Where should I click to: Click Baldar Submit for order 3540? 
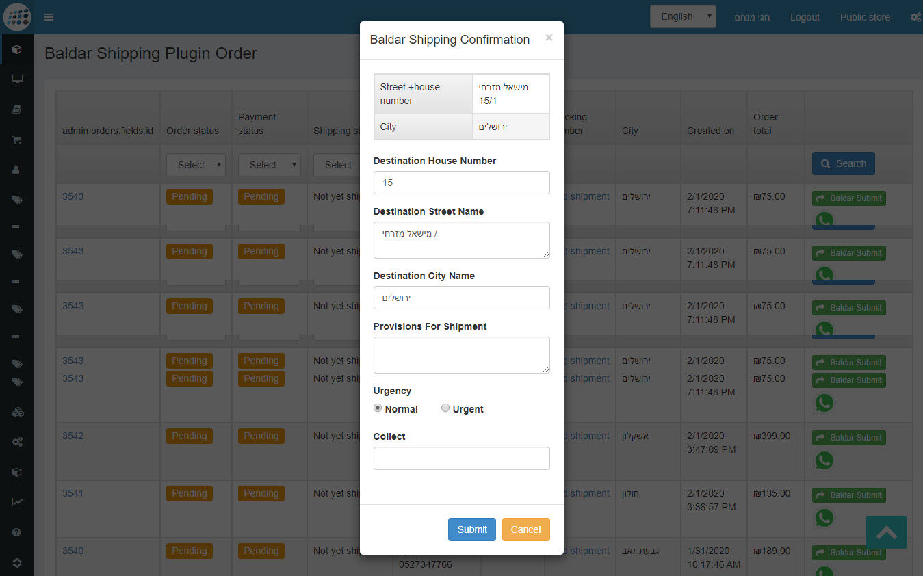848,553
